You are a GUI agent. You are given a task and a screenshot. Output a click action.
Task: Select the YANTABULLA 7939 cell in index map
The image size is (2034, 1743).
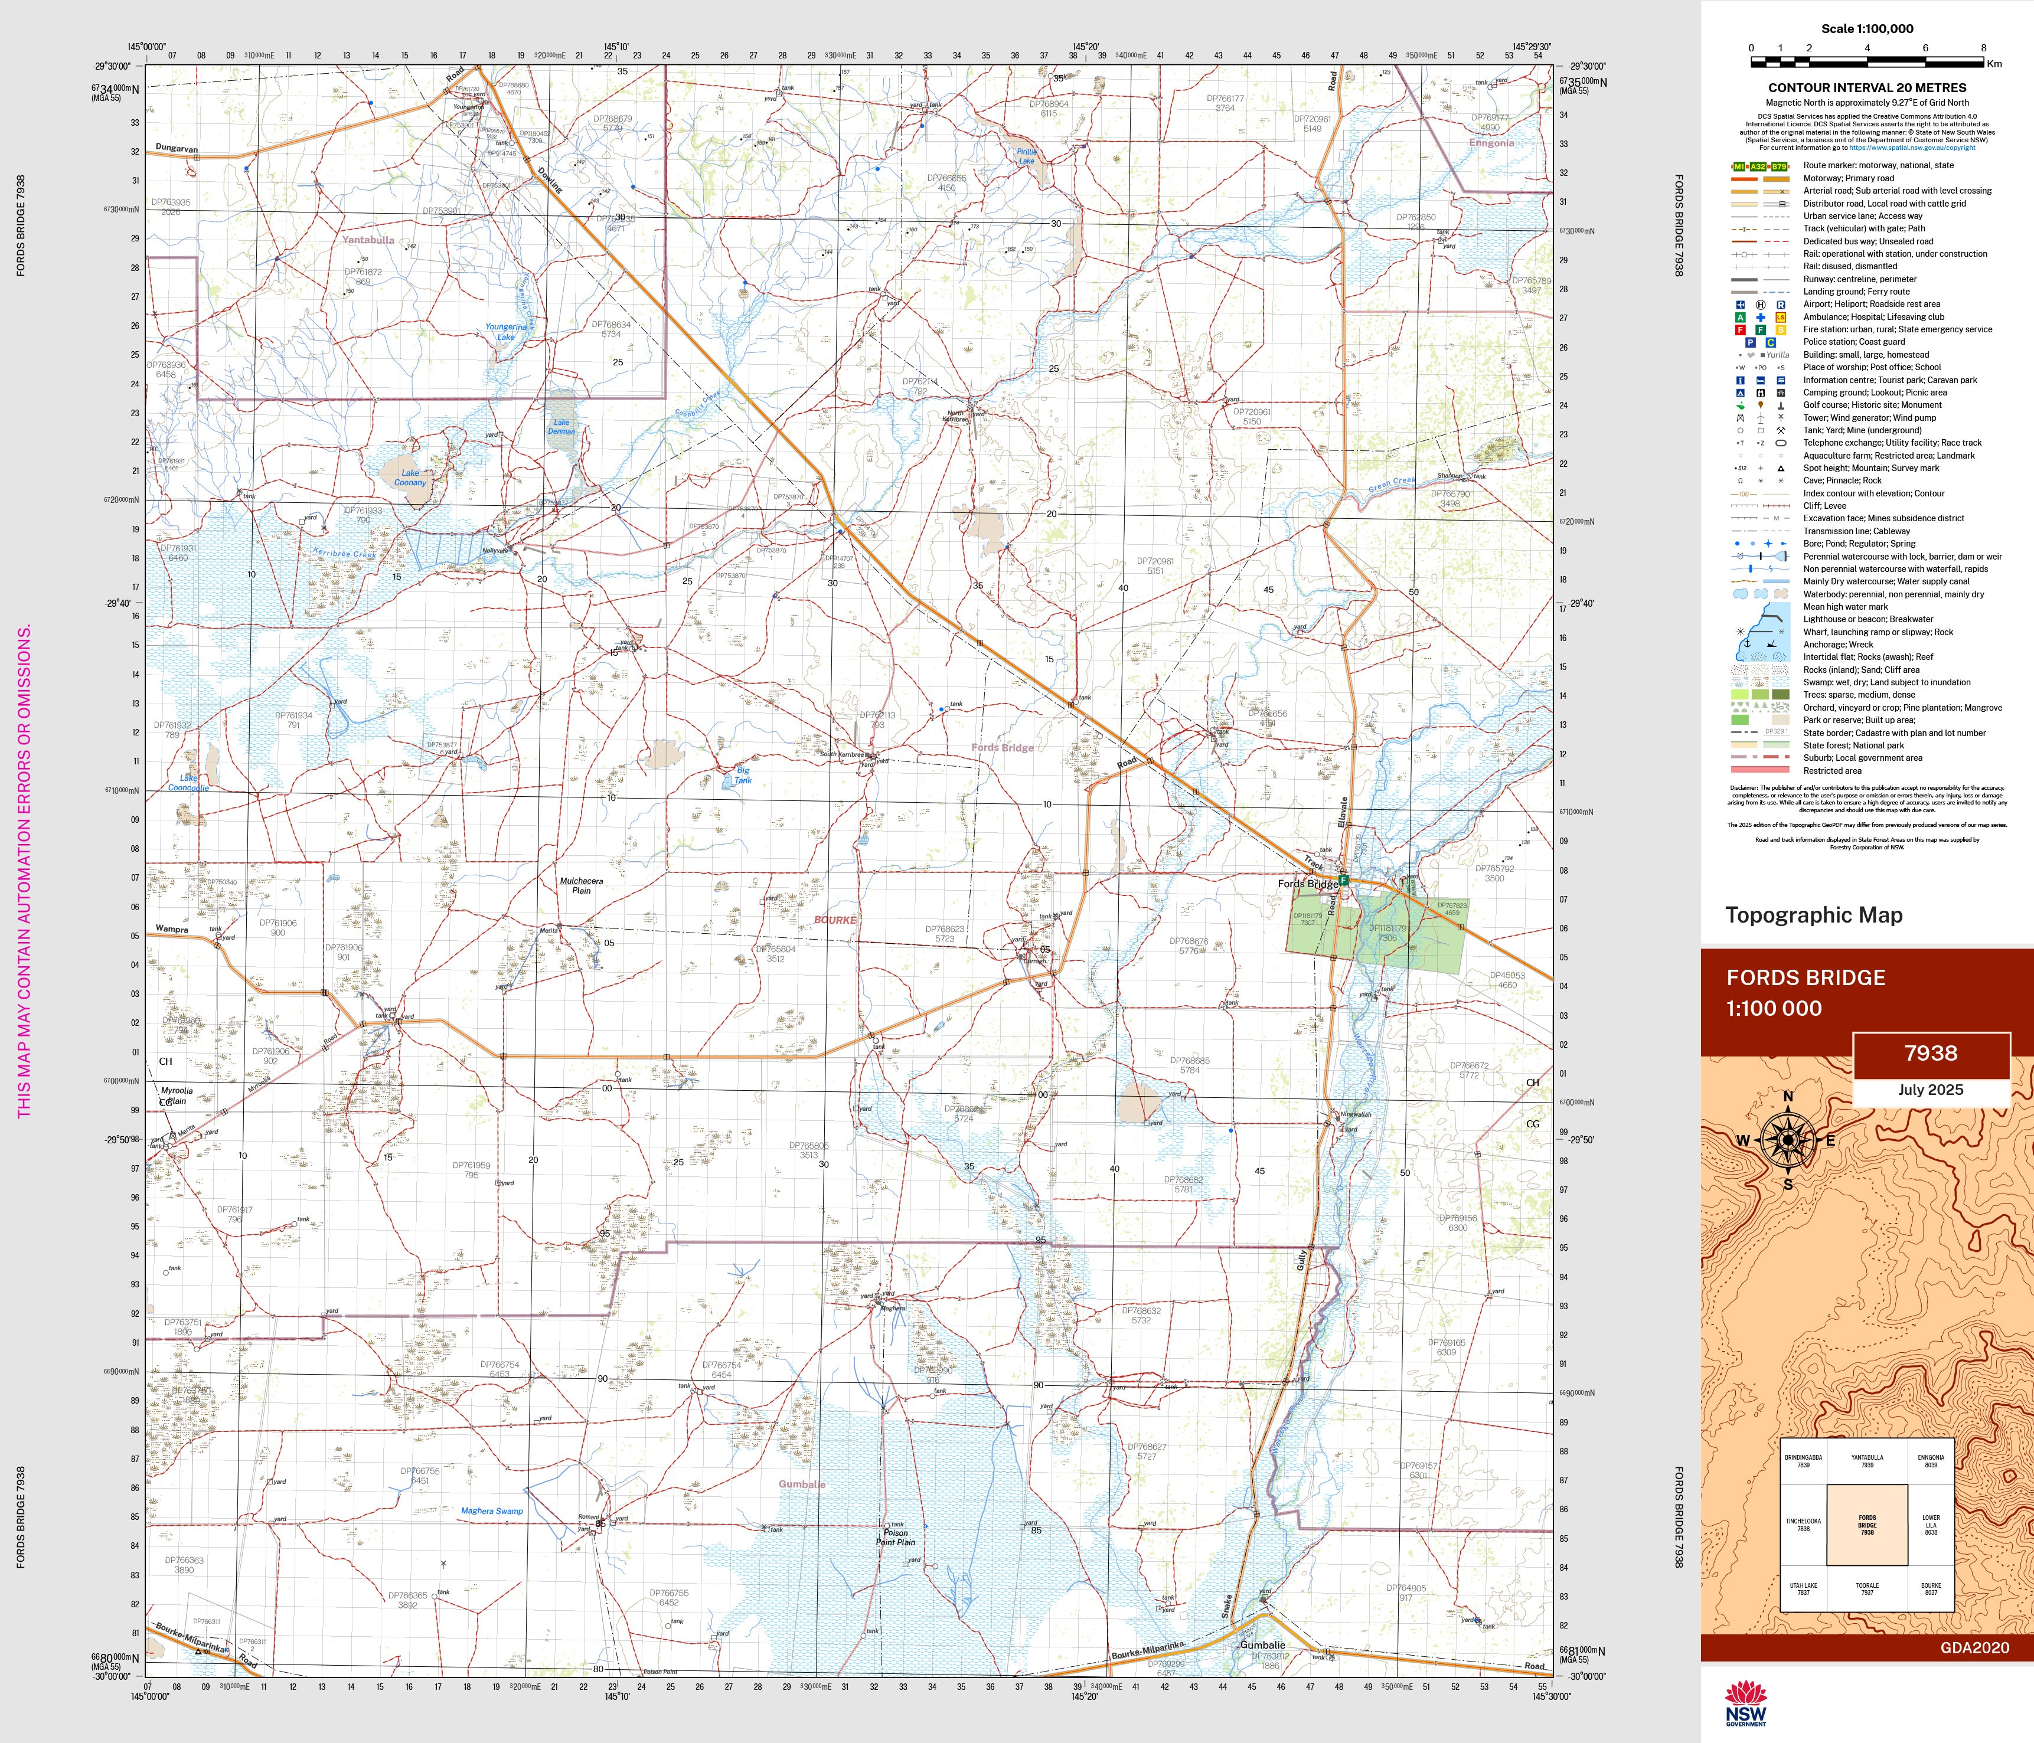coord(1867,1461)
